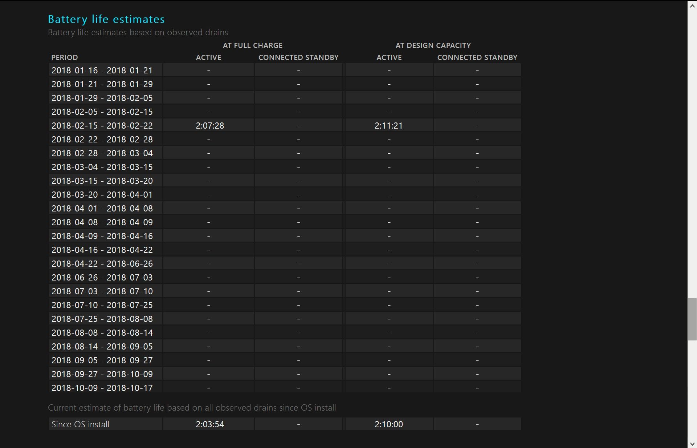Click period 2018-02-28 - 2018-03-04
The image size is (697, 448).
(102, 153)
